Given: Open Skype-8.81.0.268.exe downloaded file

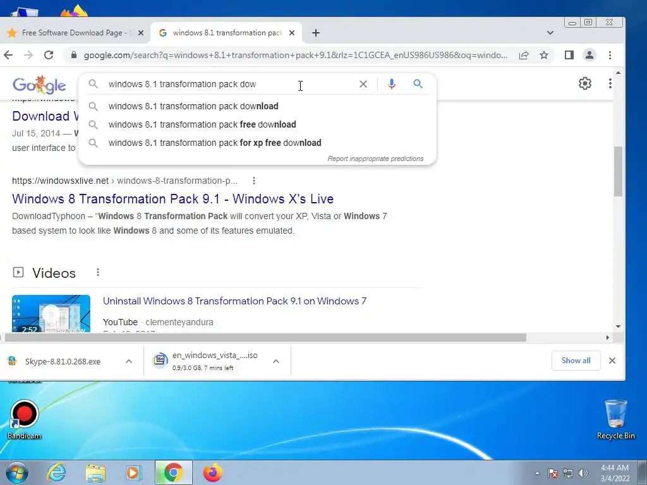Looking at the screenshot, I should [63, 362].
